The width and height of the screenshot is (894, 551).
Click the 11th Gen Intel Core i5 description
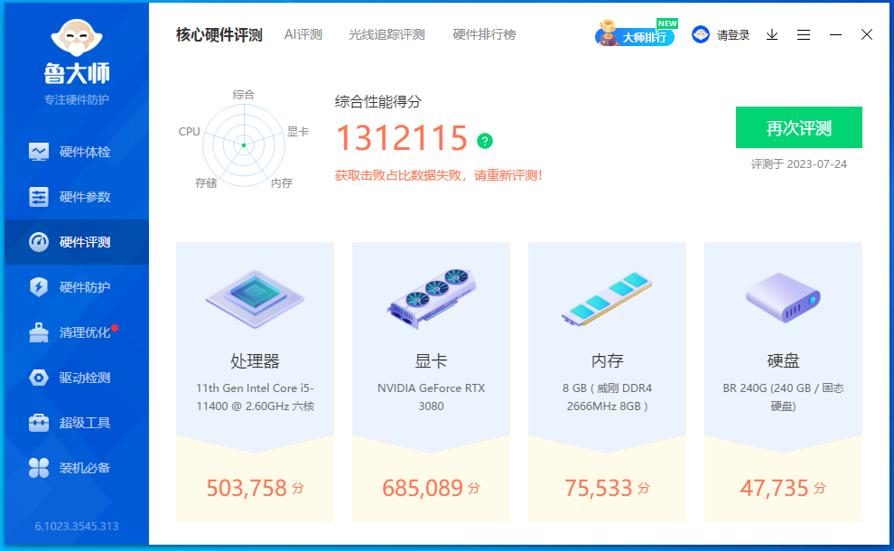click(255, 397)
